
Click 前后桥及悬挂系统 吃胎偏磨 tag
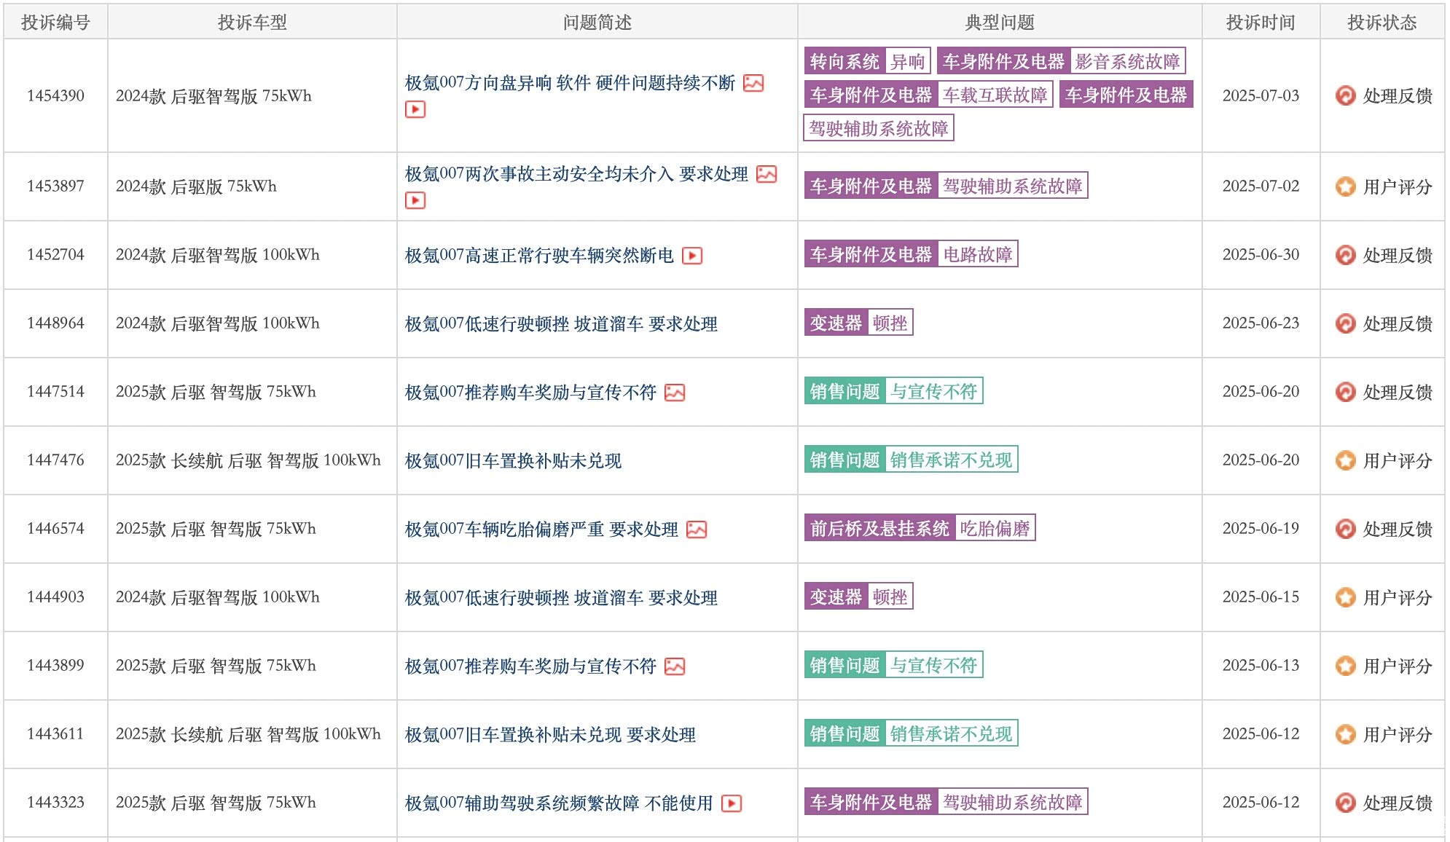[x=920, y=528]
